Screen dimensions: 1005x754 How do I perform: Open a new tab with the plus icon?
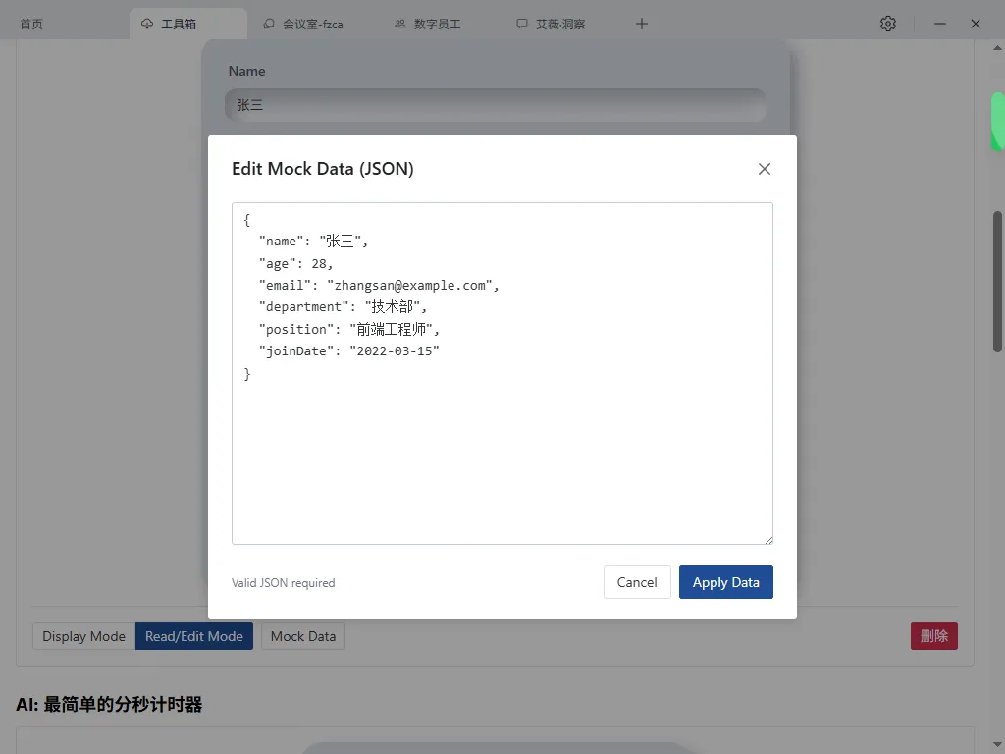click(x=642, y=23)
